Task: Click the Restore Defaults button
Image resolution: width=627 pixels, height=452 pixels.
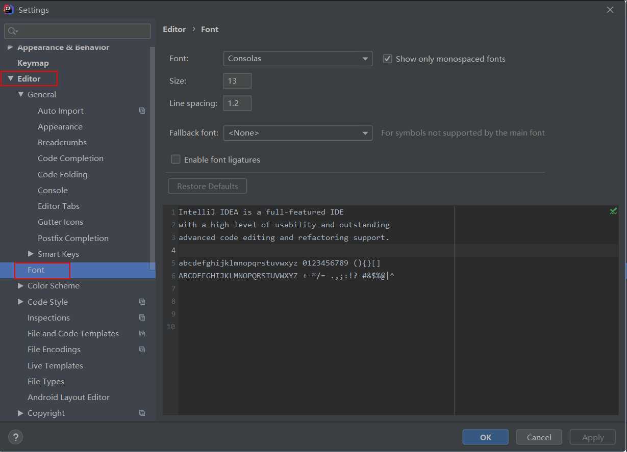Action: pyautogui.click(x=207, y=186)
